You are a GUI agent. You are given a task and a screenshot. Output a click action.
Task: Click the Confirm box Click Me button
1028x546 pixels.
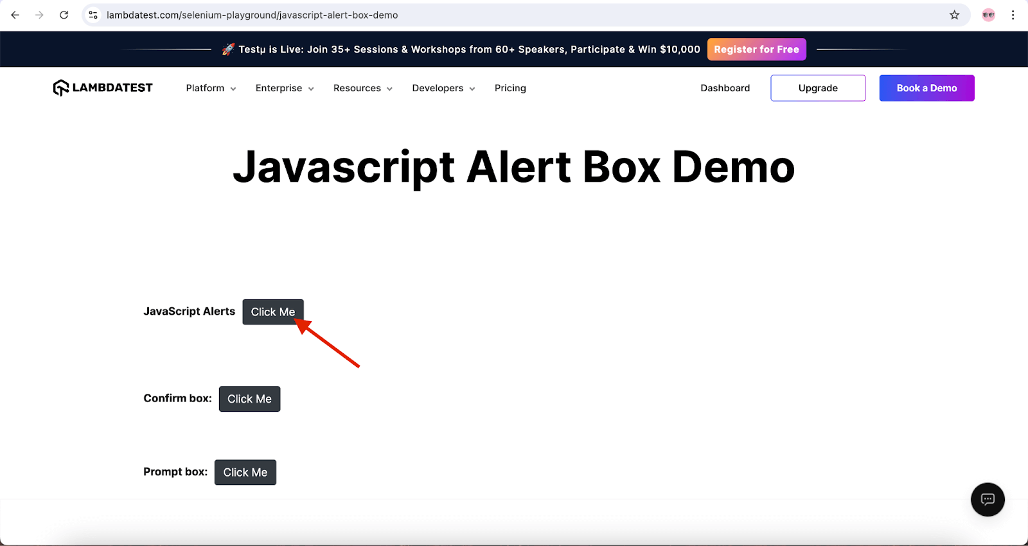click(x=249, y=399)
